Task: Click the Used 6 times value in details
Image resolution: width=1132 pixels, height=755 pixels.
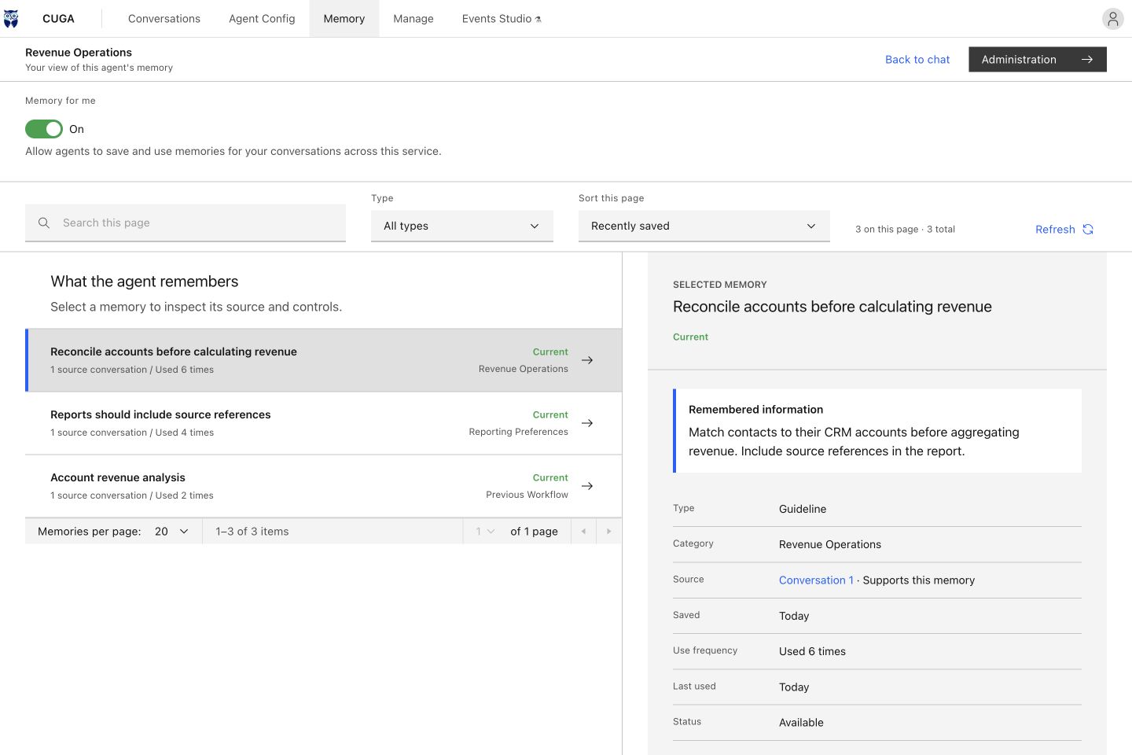Action: (x=812, y=651)
